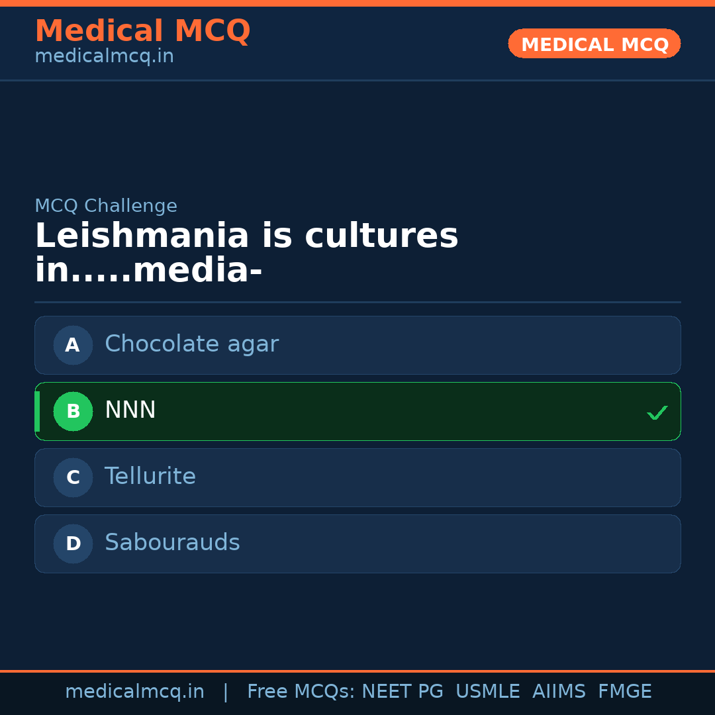Click the Leishmania question heading
Image resolution: width=715 pixels, height=715 pixels.
pyautogui.click(x=246, y=253)
